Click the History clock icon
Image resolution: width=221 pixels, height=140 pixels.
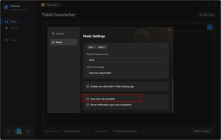click(6, 28)
